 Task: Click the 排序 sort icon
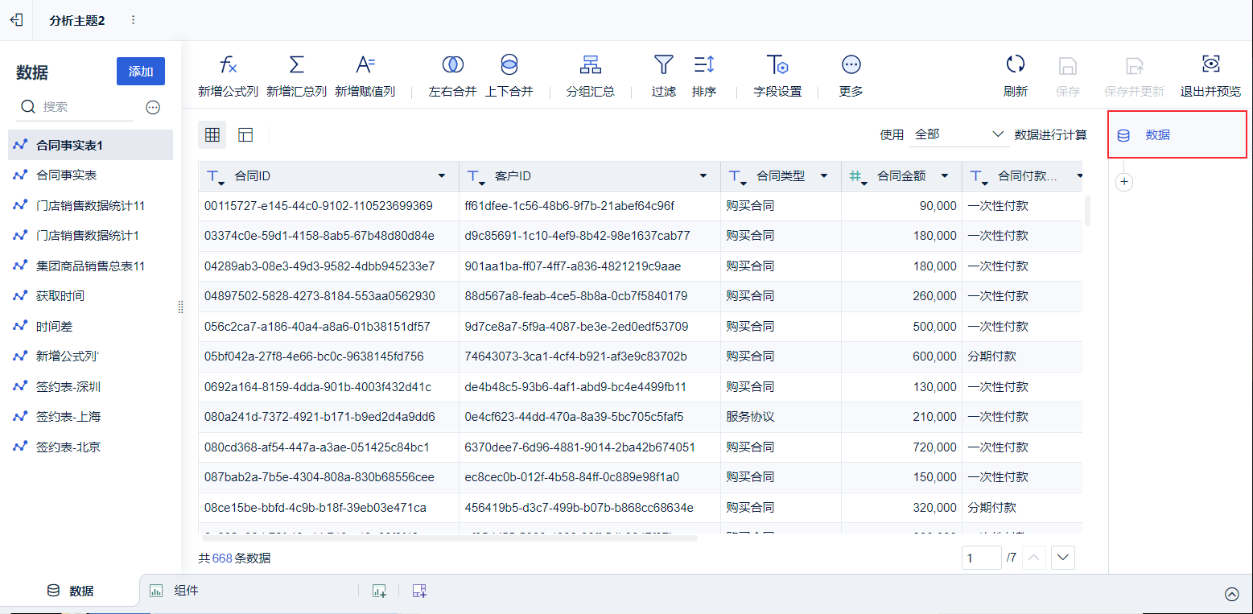[x=704, y=65]
